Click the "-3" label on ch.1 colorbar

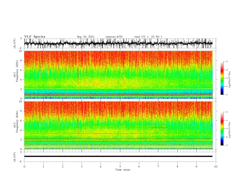coord(226,61)
